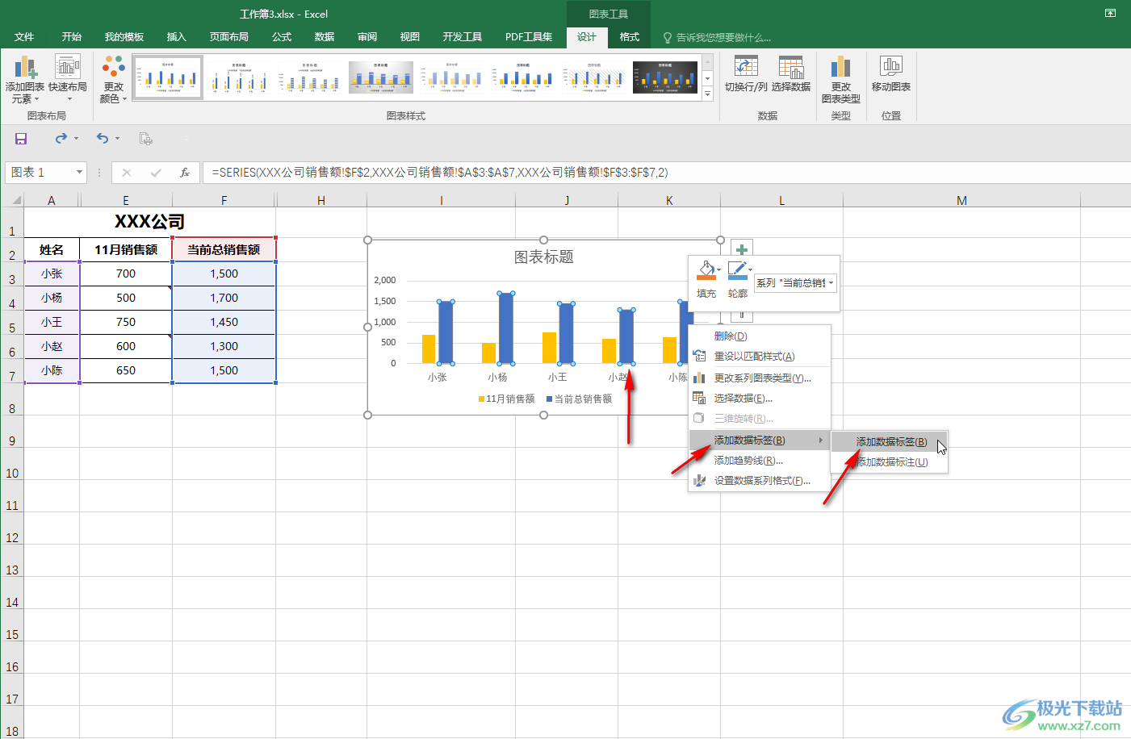Image resolution: width=1131 pixels, height=739 pixels.
Task: Click the select-all corner triangle
Action: (x=16, y=200)
